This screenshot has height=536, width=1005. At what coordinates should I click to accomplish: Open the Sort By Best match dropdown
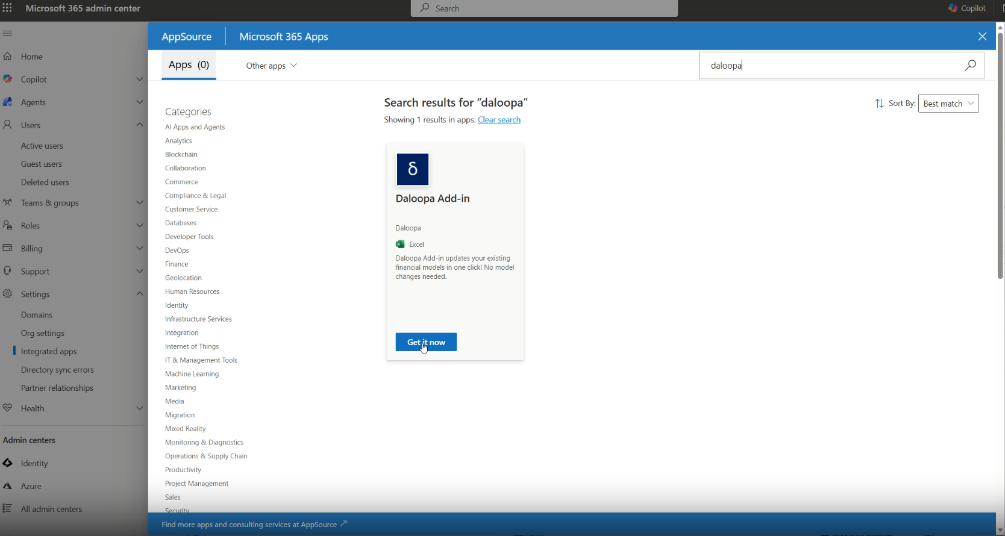[x=948, y=104]
